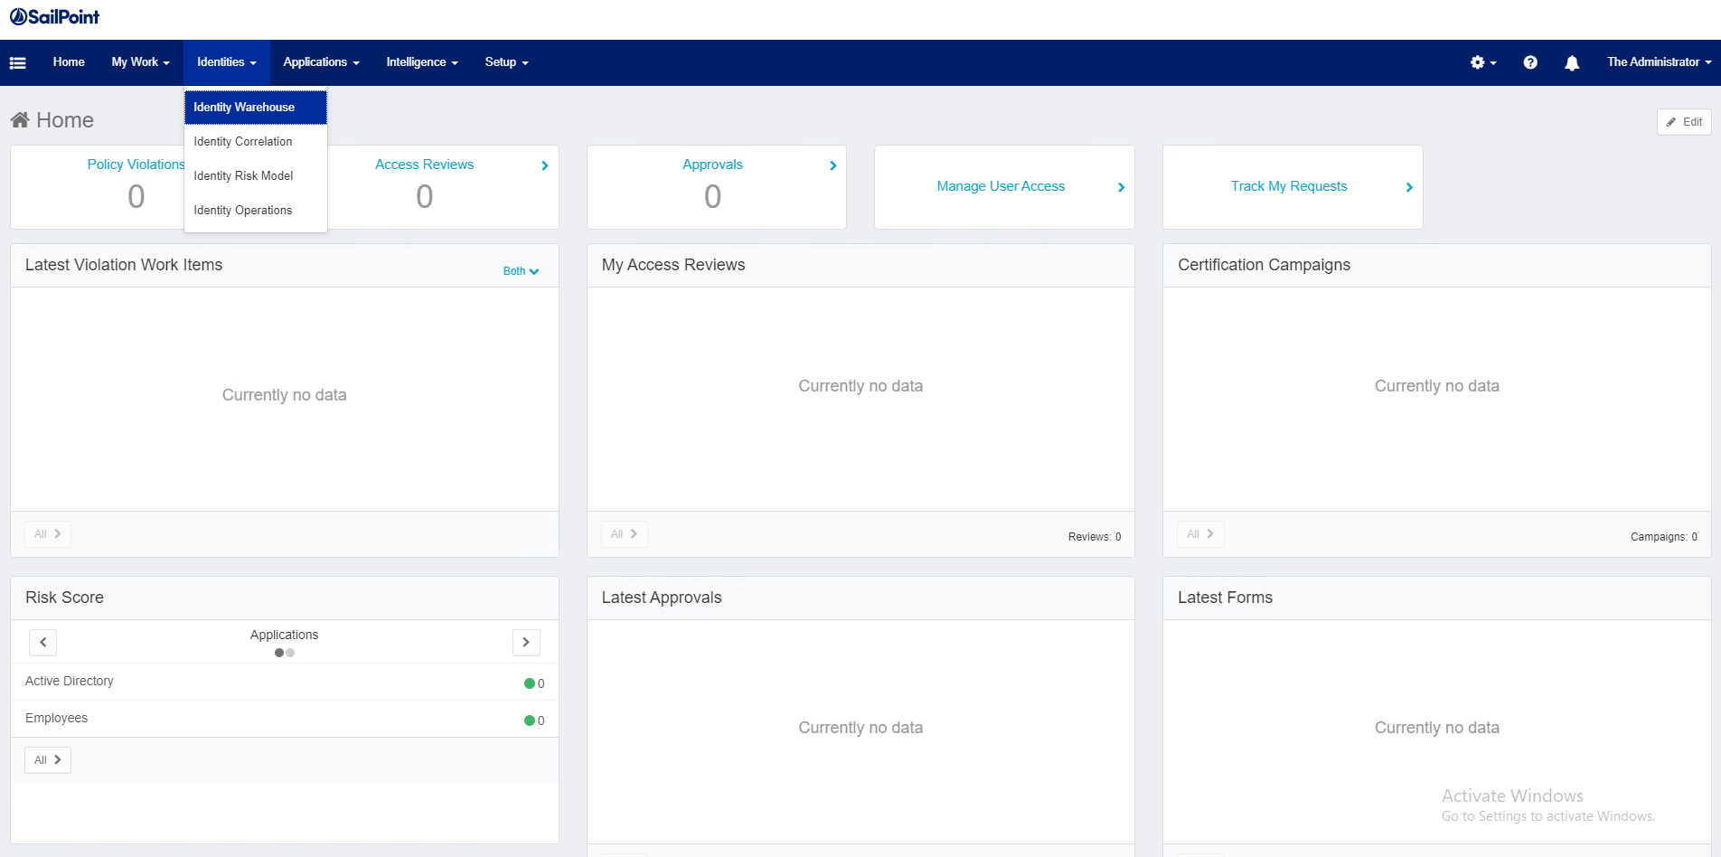Click All button under My Access Reviews
Viewport: 1721px width, 857px height.
625,534
